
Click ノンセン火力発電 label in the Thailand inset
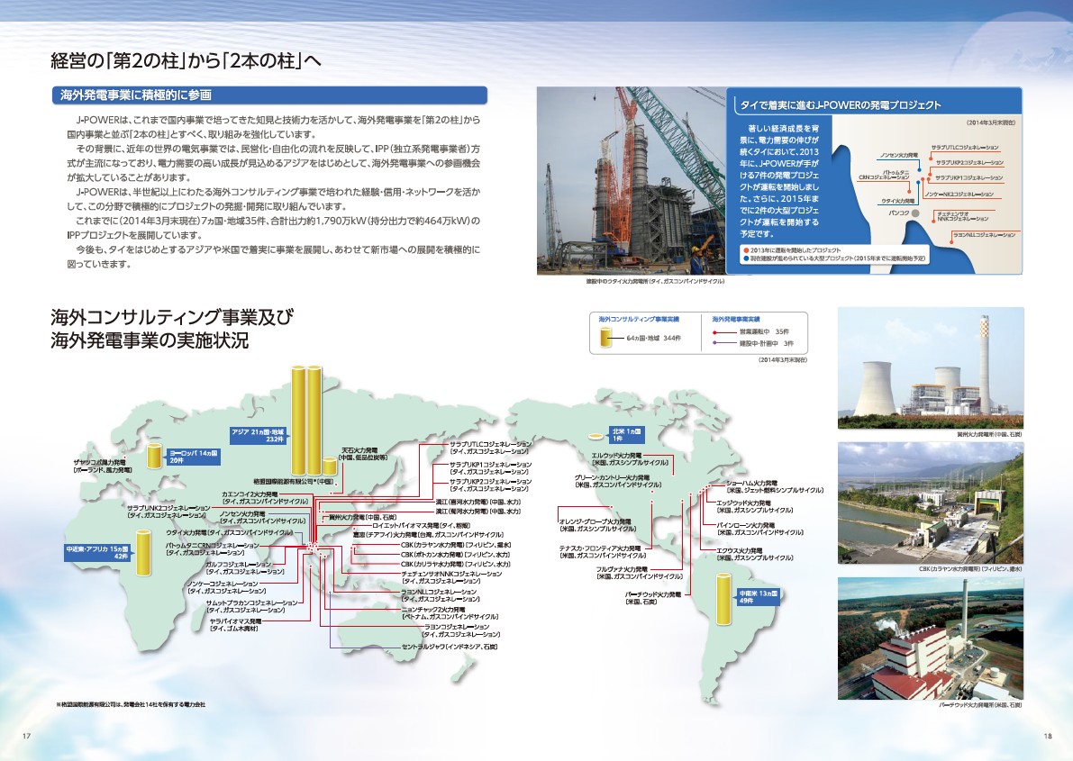tap(898, 155)
